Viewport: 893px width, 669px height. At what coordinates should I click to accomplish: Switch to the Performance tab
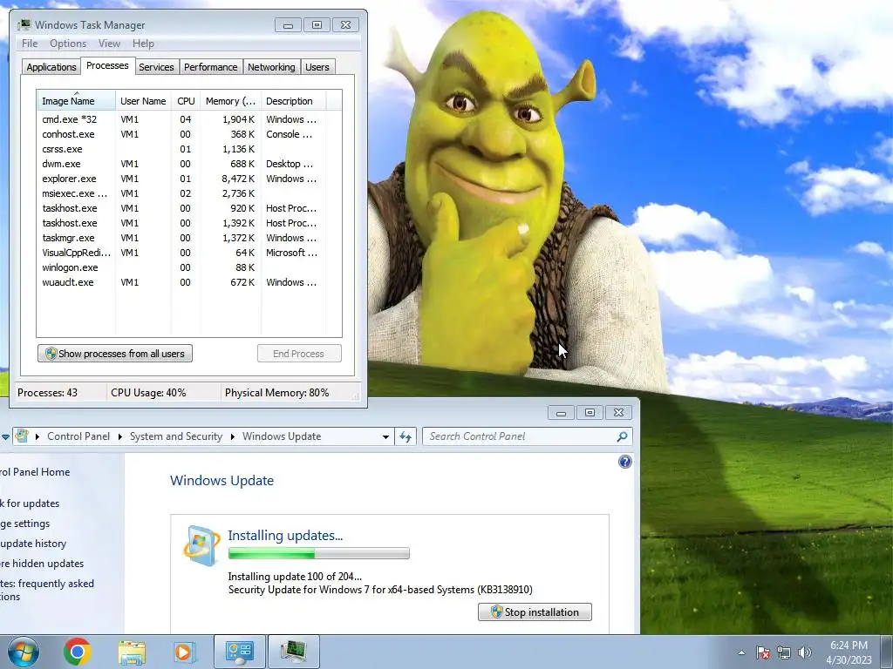tap(211, 67)
